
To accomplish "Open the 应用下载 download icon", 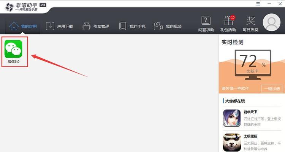I will click(x=50, y=26).
